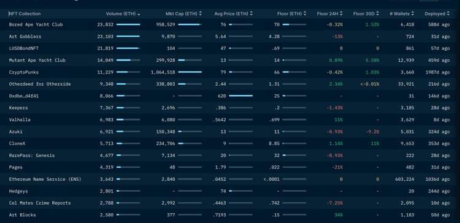Click Mkt Cap (ETH) sort arrows
Viewport: 460px width, 223px height.
(200, 13)
